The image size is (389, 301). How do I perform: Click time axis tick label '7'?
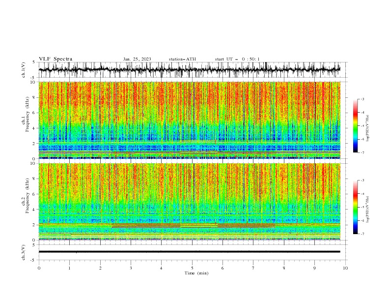click(253, 268)
